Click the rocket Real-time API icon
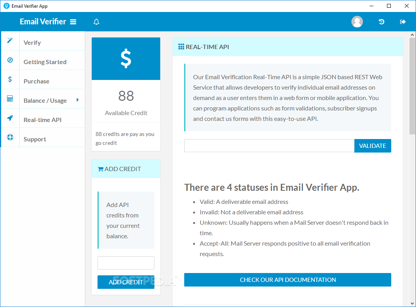This screenshot has width=416, height=307. click(10, 118)
